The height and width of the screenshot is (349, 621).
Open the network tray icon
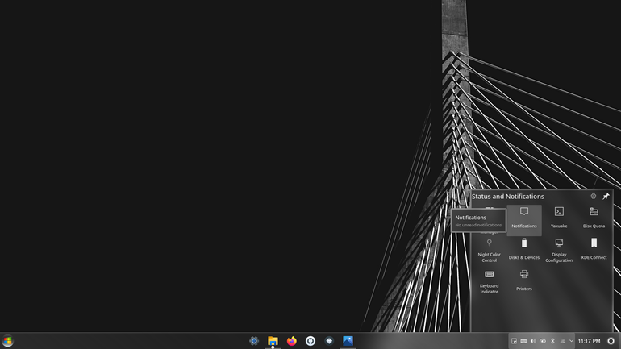click(x=562, y=341)
